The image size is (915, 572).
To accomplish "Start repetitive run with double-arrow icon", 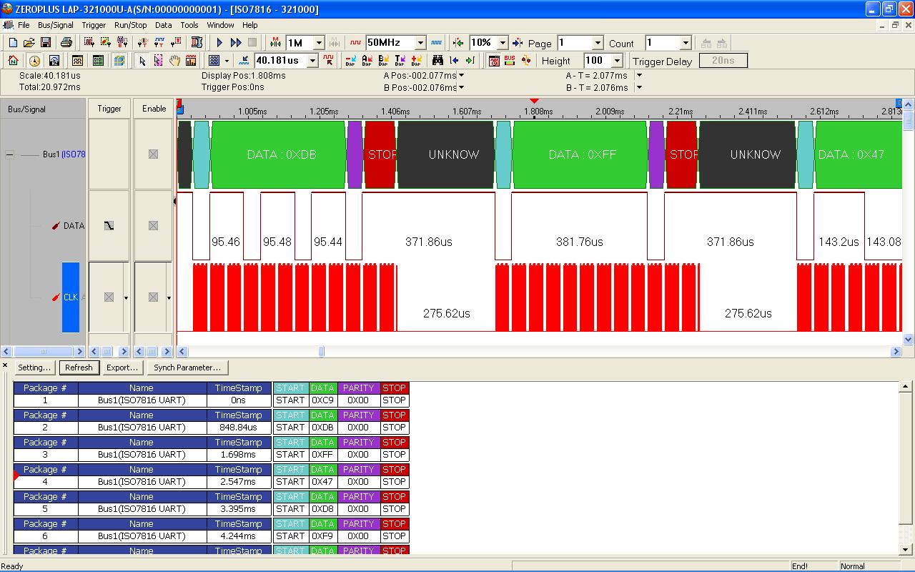I will [x=236, y=43].
